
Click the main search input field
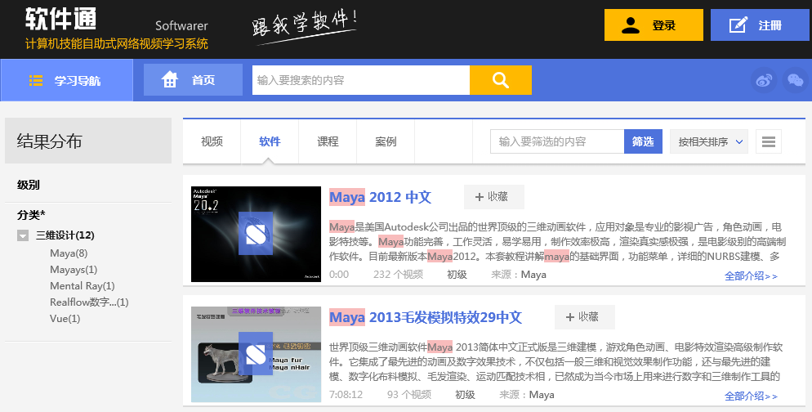pos(361,80)
